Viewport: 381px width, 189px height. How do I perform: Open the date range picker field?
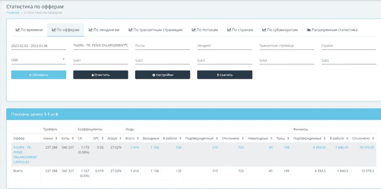point(39,46)
